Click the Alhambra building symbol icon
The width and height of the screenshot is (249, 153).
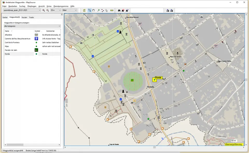tap(36, 34)
